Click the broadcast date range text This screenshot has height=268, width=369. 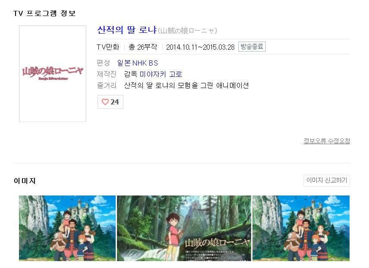point(200,47)
